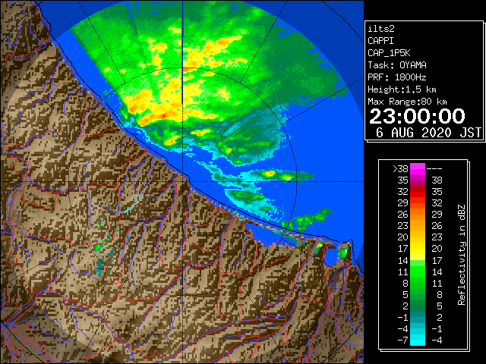486x364 pixels.
Task: Pick the cyan -7 dBZ swatch at scale bottom
Action: 418,340
